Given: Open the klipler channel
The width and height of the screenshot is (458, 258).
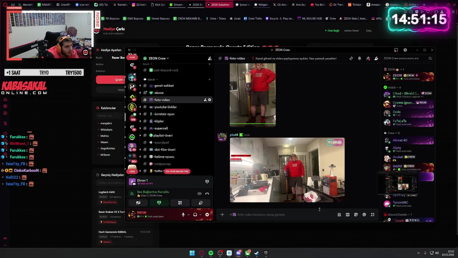Looking at the screenshot, I should [177, 121].
